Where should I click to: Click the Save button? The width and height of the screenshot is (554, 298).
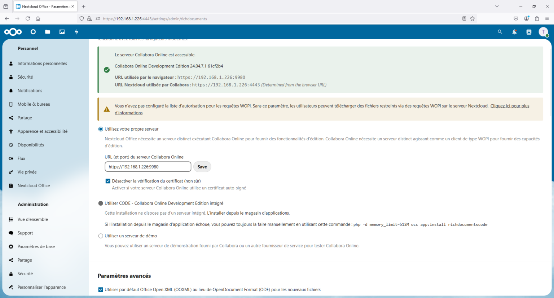(x=202, y=166)
